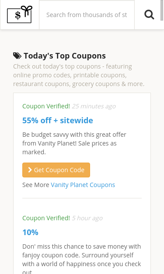Focus the store search input field

(87, 15)
